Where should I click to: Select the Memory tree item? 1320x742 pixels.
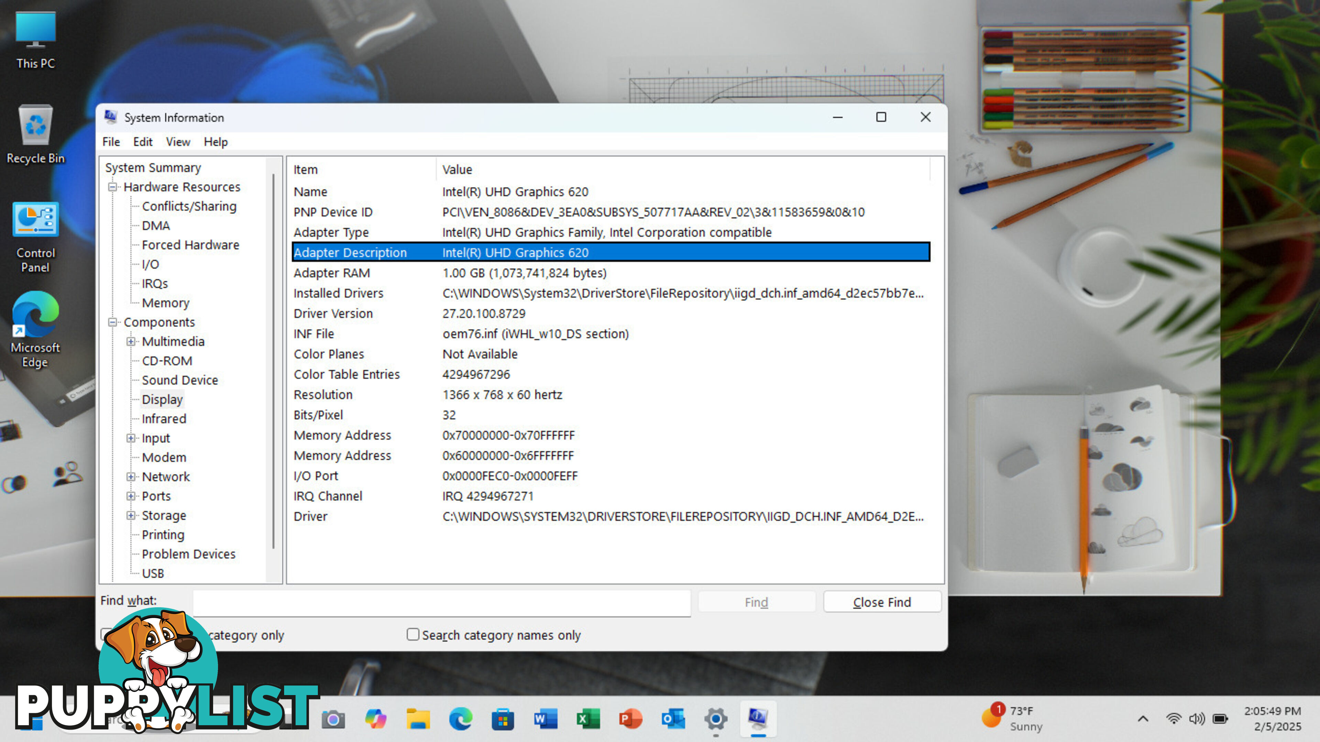pyautogui.click(x=165, y=303)
